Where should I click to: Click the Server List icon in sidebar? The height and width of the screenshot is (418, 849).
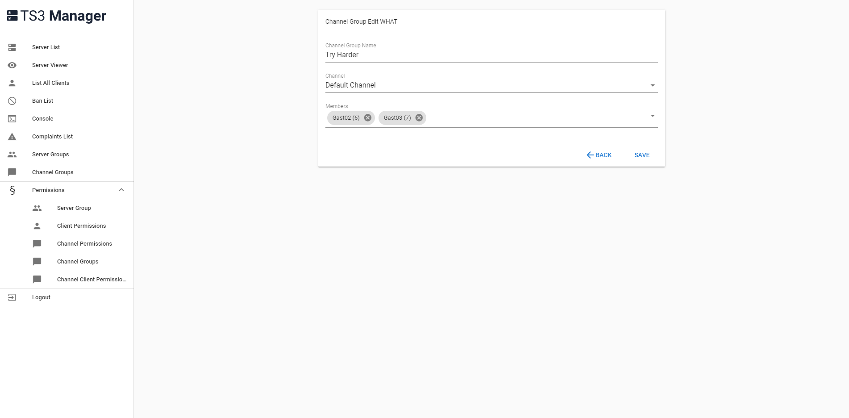tap(12, 47)
